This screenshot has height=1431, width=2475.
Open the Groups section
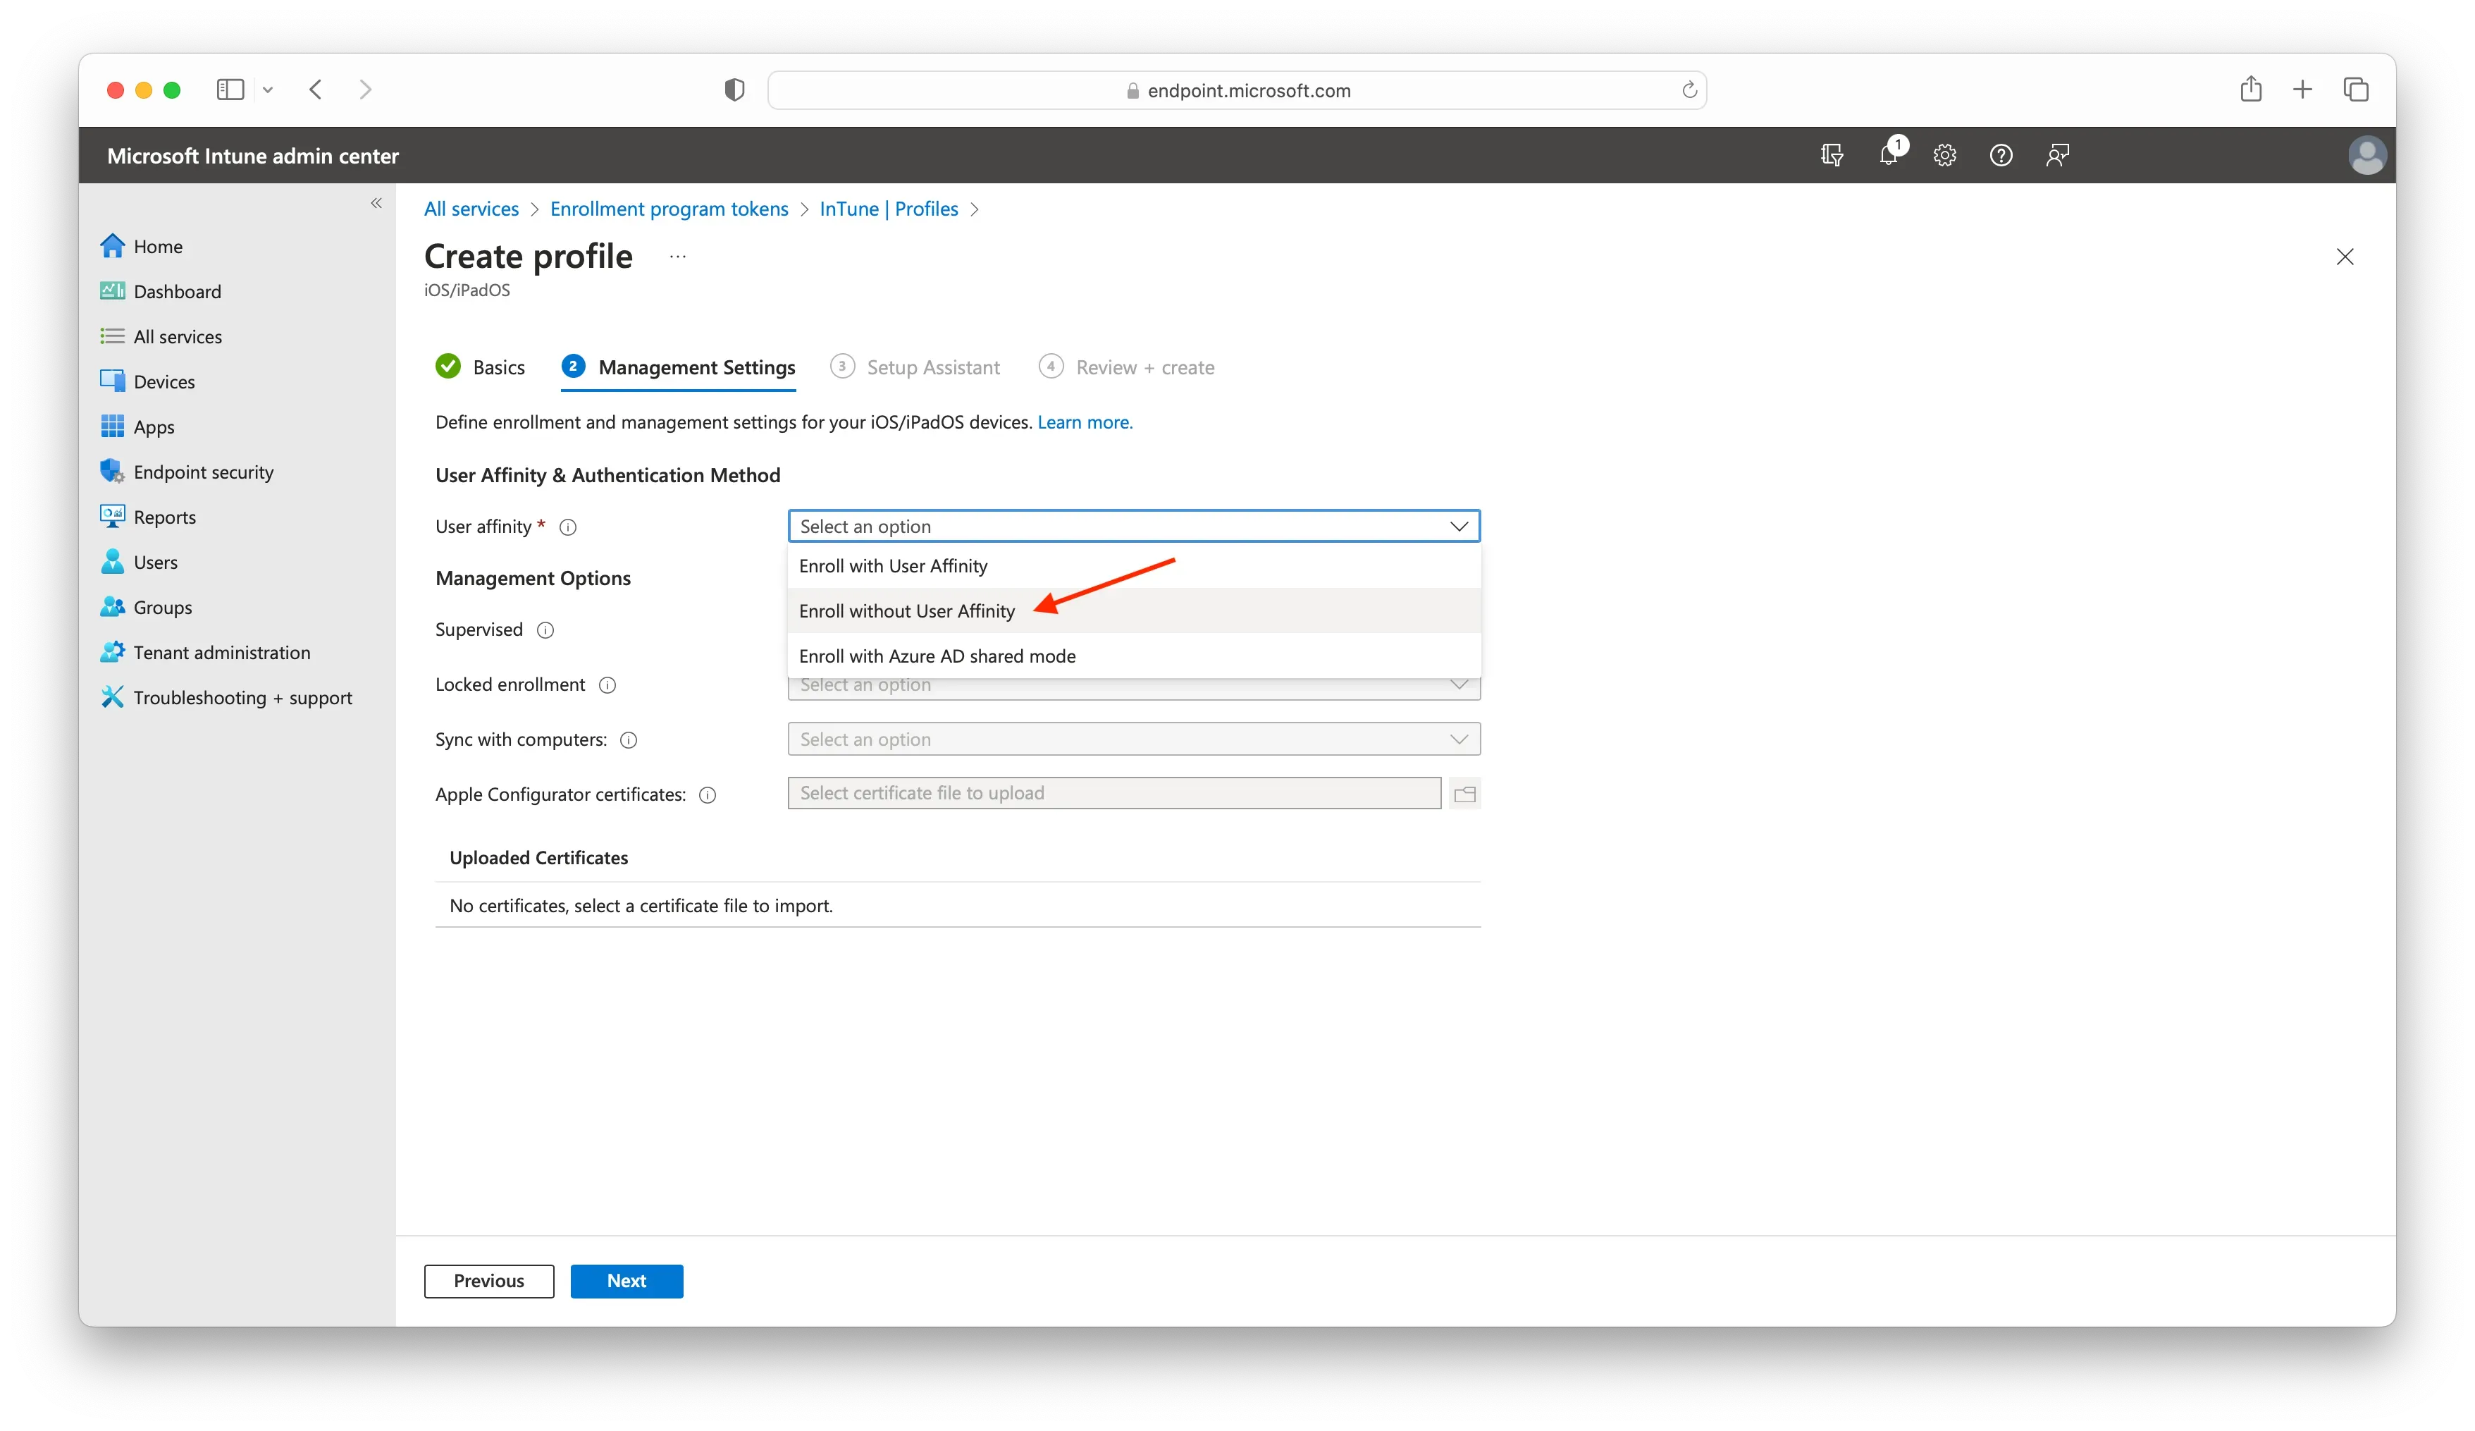pos(162,607)
